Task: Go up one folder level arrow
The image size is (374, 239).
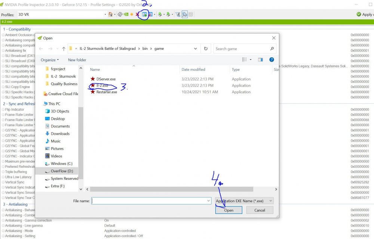Action: pos(64,49)
